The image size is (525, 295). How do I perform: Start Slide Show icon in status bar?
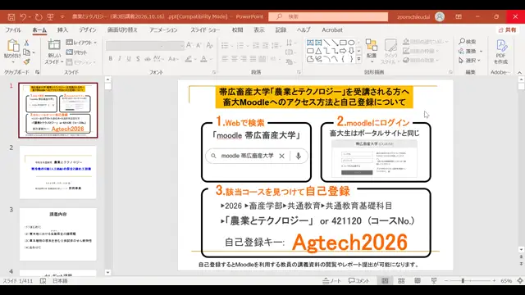coord(434,281)
